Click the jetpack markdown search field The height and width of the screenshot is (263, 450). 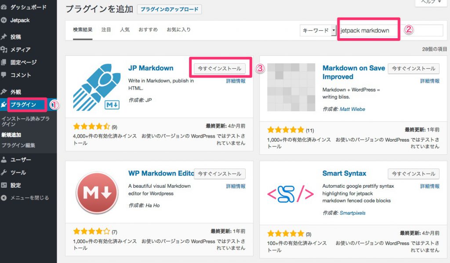(391, 30)
